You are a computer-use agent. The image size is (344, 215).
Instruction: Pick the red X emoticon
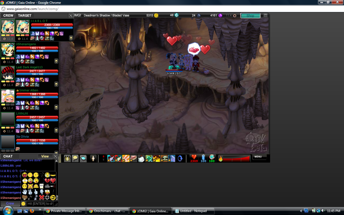(x=41, y=198)
